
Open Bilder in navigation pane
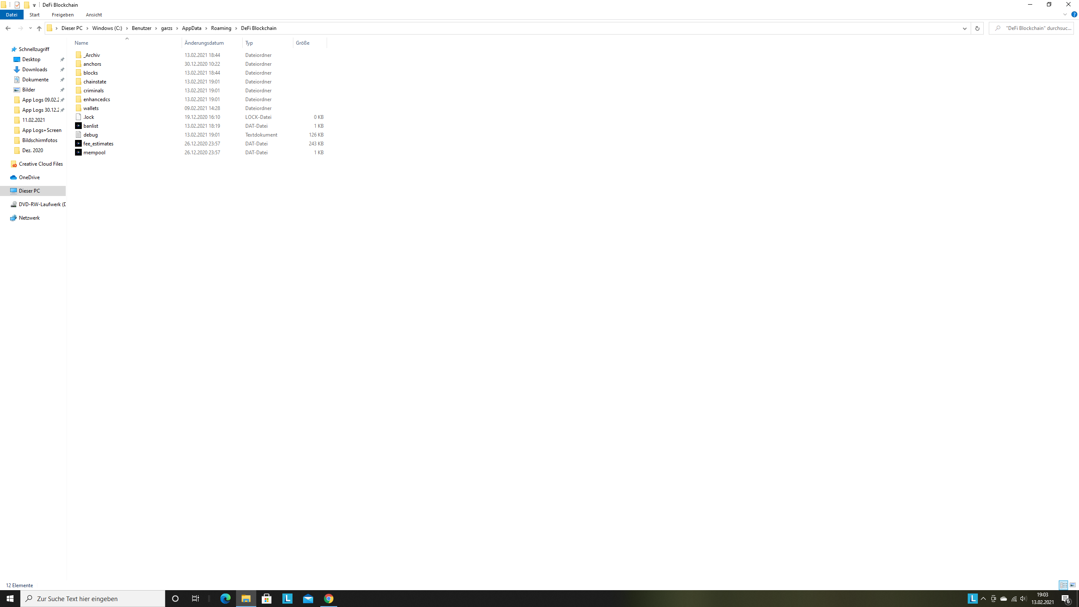28,90
